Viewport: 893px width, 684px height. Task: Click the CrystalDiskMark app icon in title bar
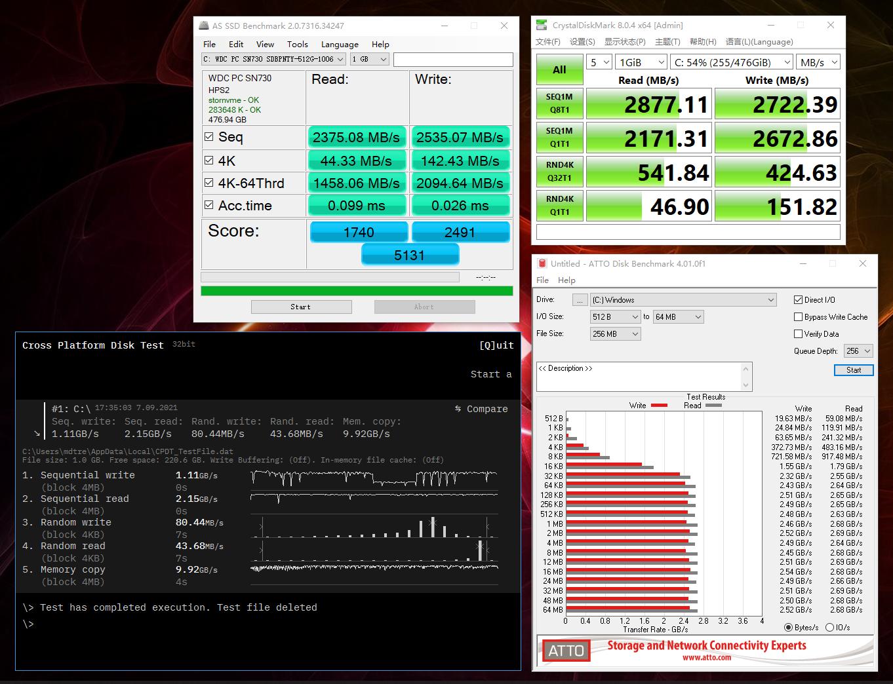pyautogui.click(x=542, y=26)
